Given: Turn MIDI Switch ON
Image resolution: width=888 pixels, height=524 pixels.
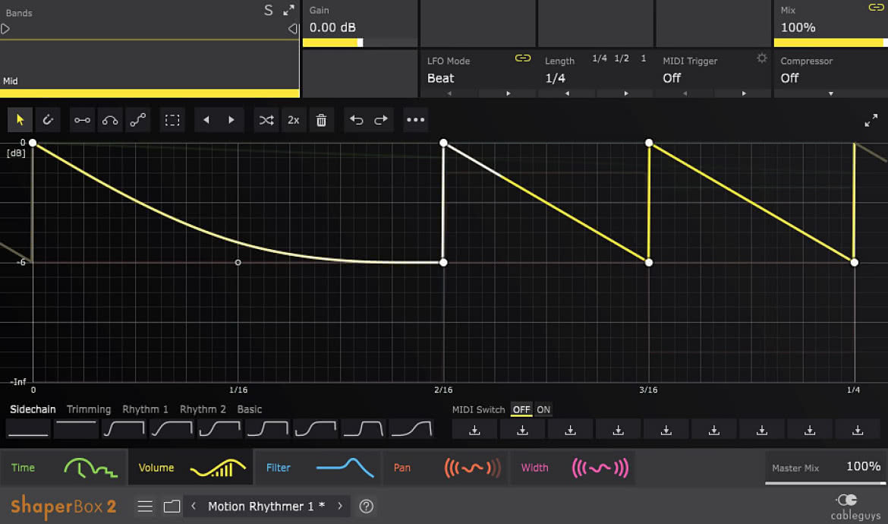Looking at the screenshot, I should click(543, 409).
